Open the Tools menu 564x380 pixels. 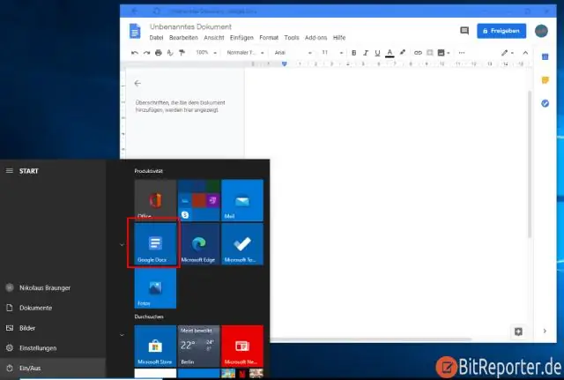[x=292, y=38]
